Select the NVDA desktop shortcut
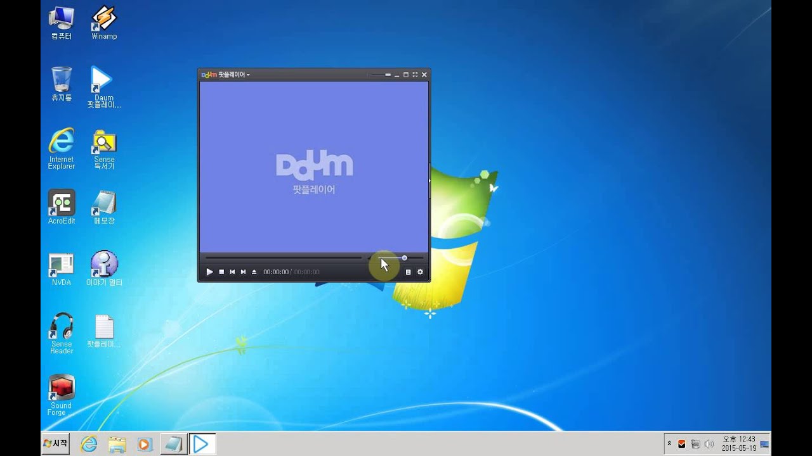This screenshot has height=456, width=812. [x=62, y=269]
